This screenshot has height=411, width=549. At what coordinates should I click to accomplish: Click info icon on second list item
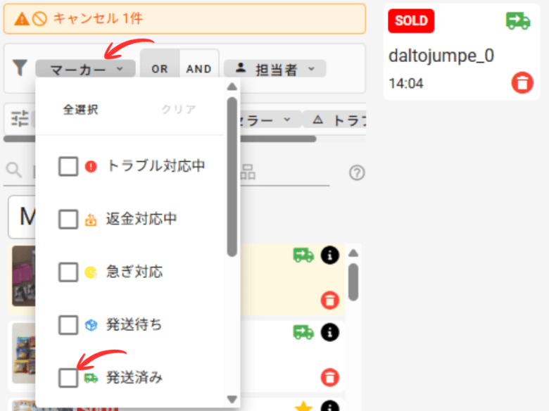point(330,332)
